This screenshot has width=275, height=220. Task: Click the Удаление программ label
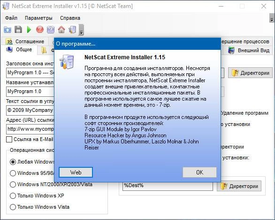pyautogui.click(x=244, y=113)
